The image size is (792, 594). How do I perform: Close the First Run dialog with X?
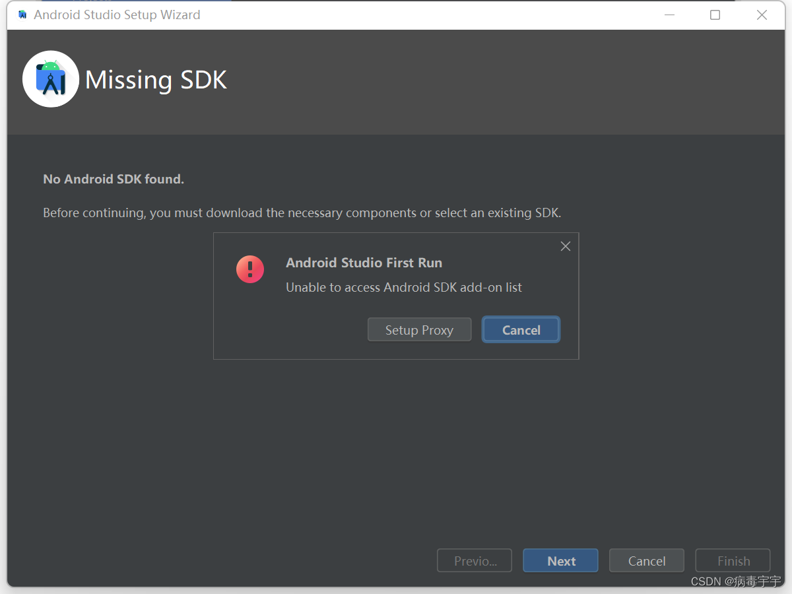pos(566,246)
